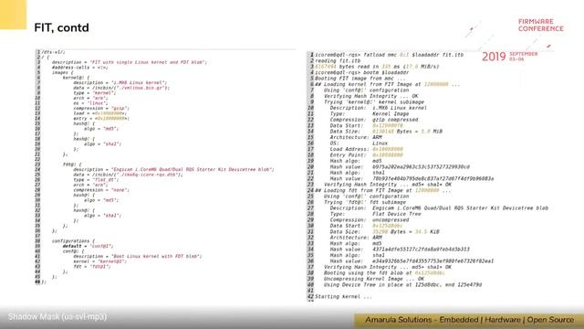Select the source description mentioning "Engicam i.CoreM6"
This screenshot has width=584, height=329.
click(x=173, y=169)
